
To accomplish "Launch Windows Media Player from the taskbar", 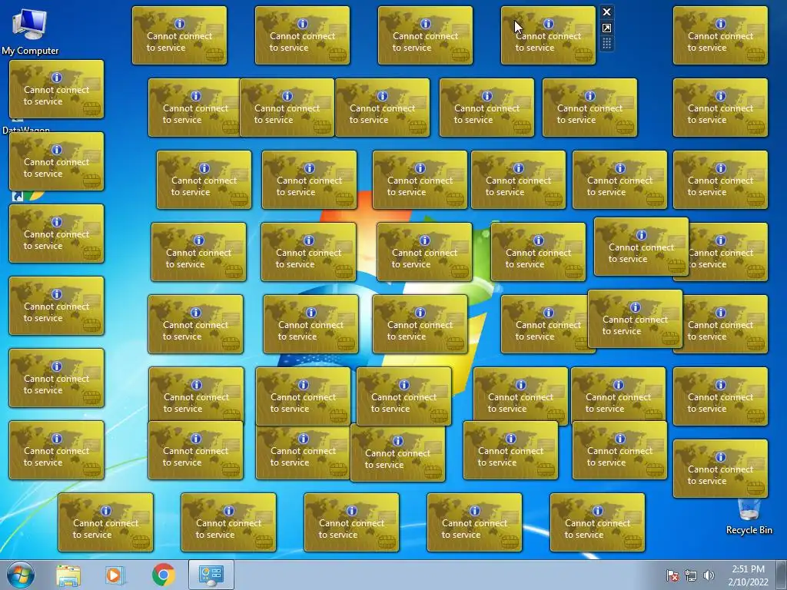I will pyautogui.click(x=115, y=575).
